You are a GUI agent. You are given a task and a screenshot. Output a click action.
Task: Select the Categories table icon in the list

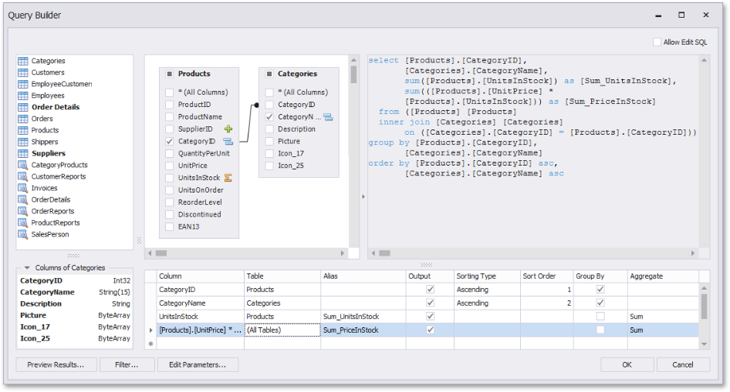point(23,61)
